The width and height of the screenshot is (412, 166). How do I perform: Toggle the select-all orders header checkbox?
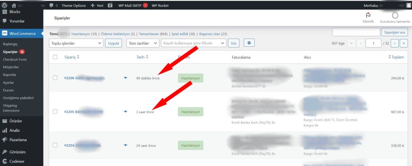click(x=55, y=57)
